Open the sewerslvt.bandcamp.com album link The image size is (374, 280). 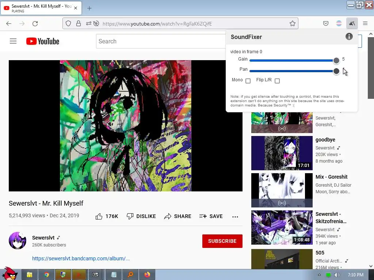click(x=81, y=258)
